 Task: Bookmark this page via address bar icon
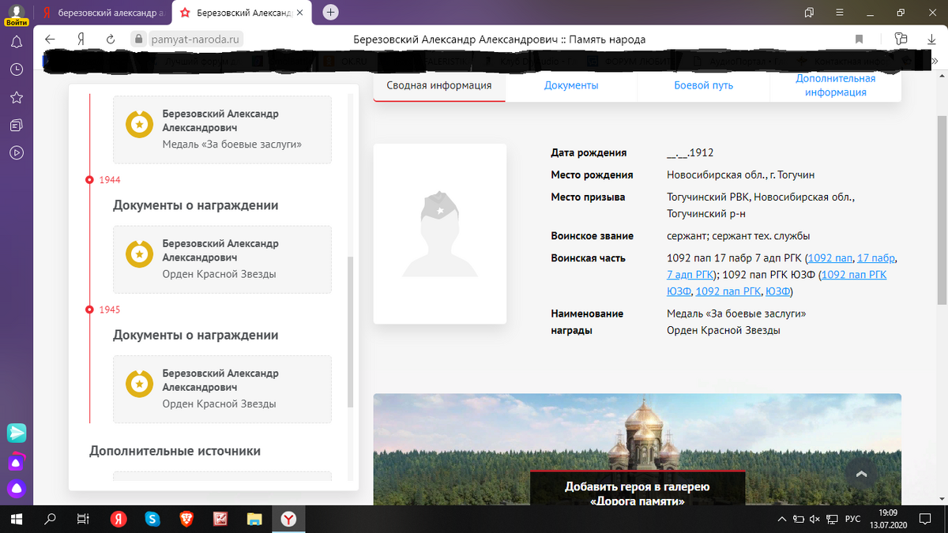pyautogui.click(x=859, y=39)
